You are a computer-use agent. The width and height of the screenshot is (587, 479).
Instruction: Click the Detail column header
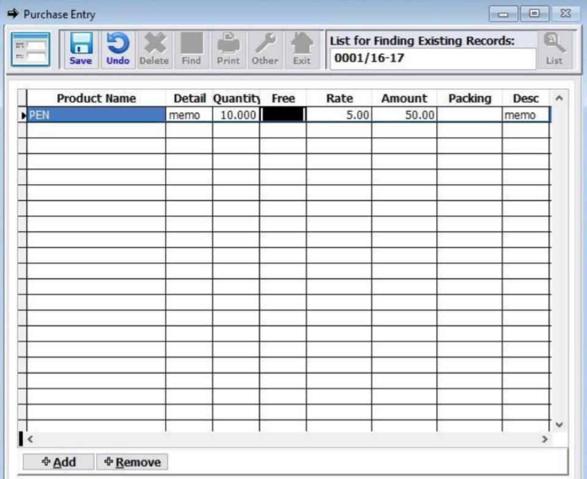[189, 98]
